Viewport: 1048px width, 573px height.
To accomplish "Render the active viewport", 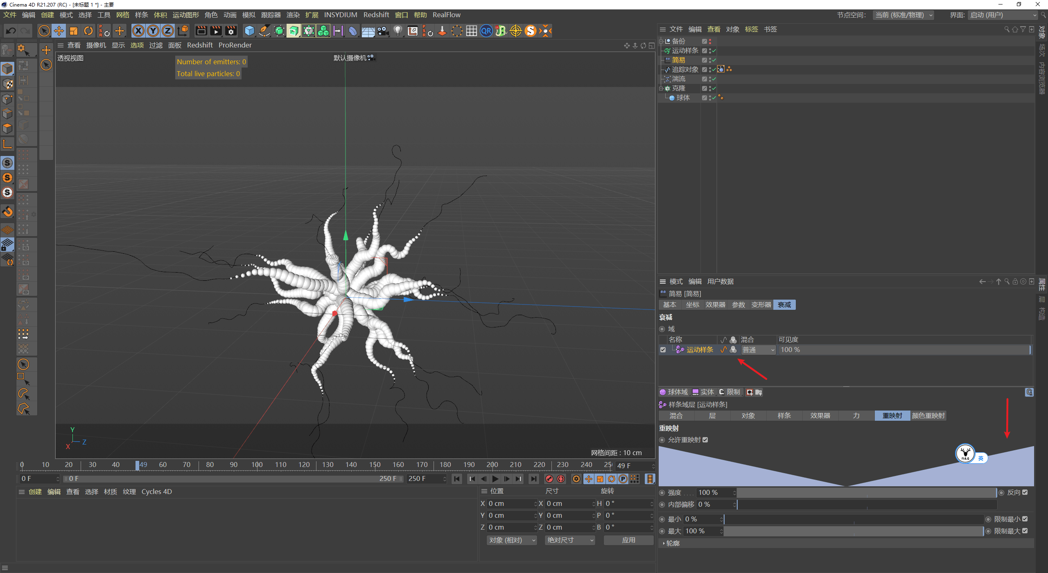I will [201, 31].
